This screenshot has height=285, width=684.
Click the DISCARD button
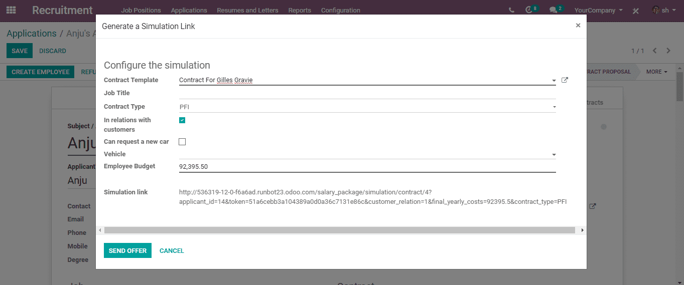(53, 51)
